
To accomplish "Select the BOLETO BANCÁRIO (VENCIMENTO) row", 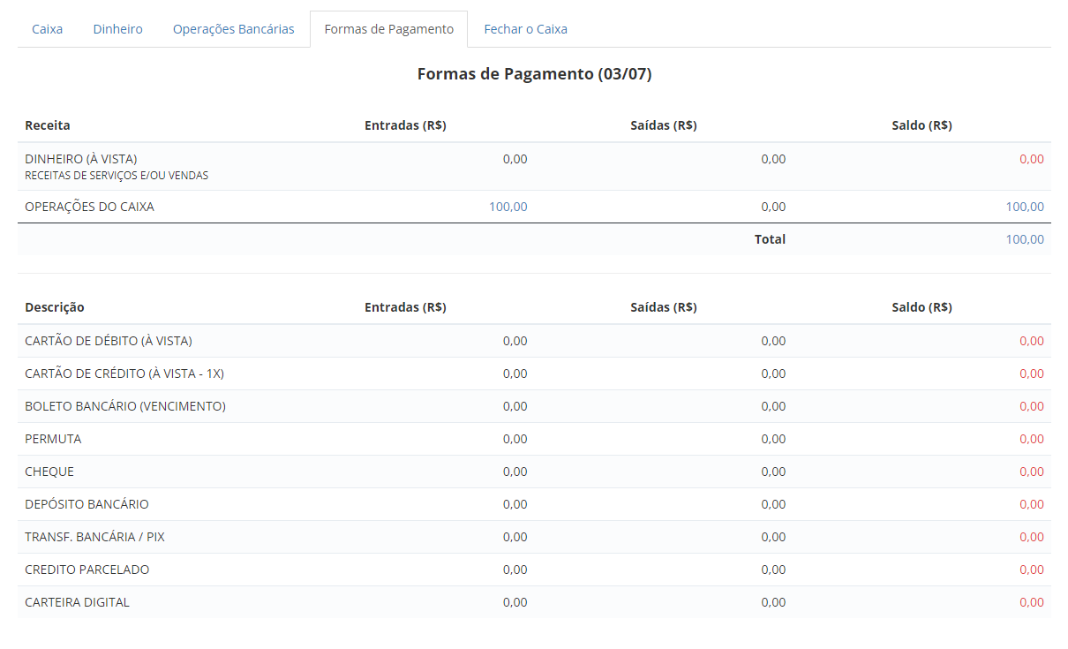I will [534, 406].
